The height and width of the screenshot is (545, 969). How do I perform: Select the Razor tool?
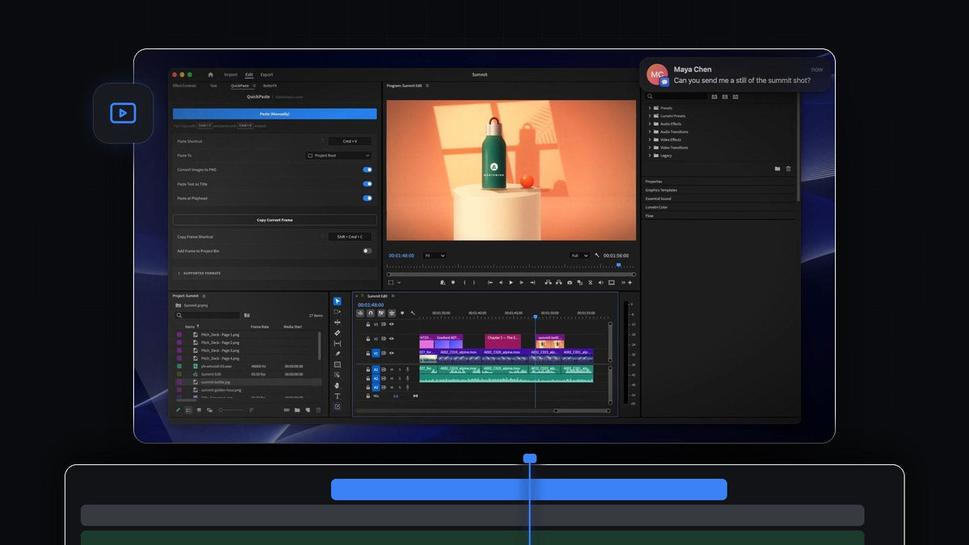(338, 333)
